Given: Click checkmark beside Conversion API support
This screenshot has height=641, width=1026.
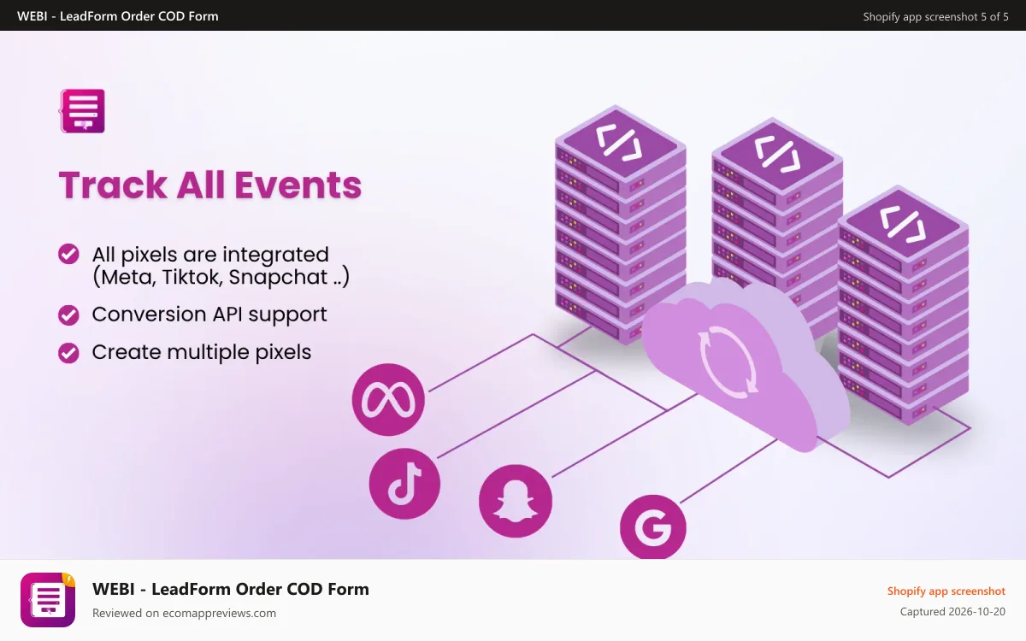Looking at the screenshot, I should click(x=68, y=315).
